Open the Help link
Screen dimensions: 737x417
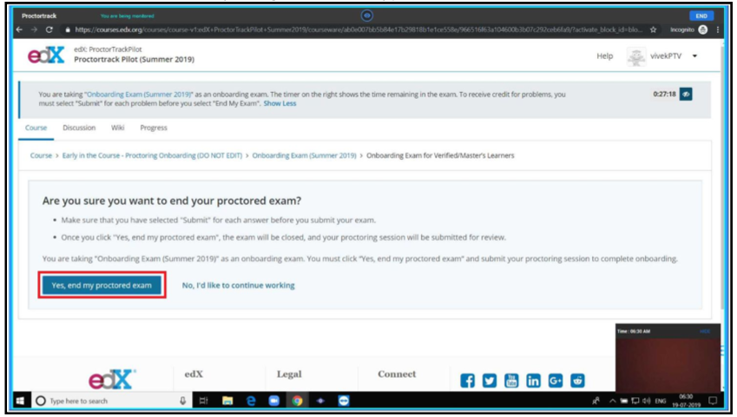coord(604,56)
